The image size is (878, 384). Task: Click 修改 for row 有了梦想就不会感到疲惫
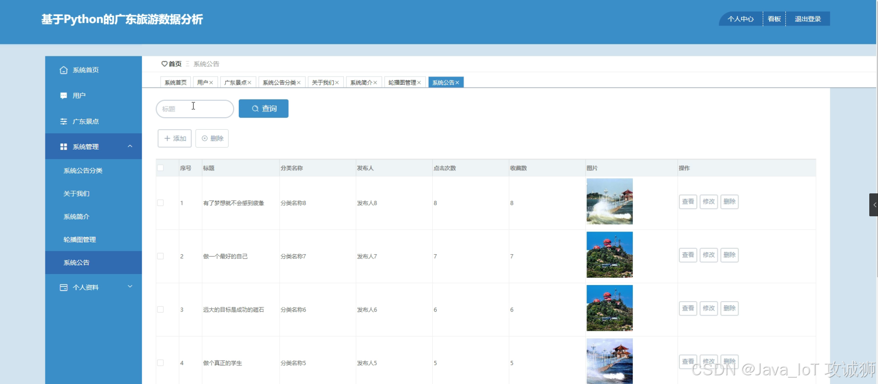[709, 202]
